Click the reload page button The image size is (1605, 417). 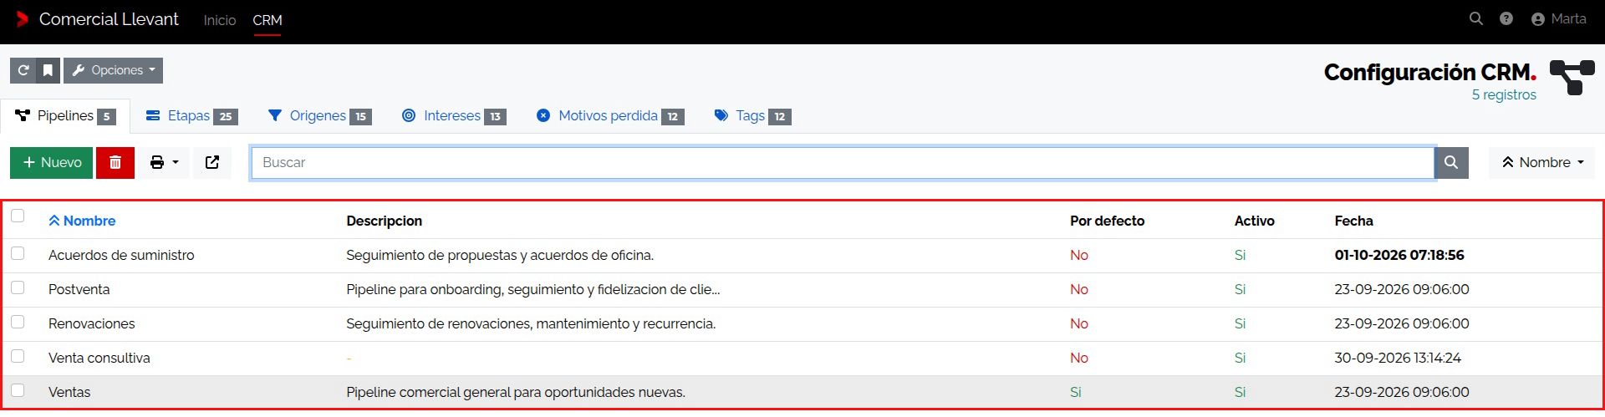pyautogui.click(x=23, y=70)
